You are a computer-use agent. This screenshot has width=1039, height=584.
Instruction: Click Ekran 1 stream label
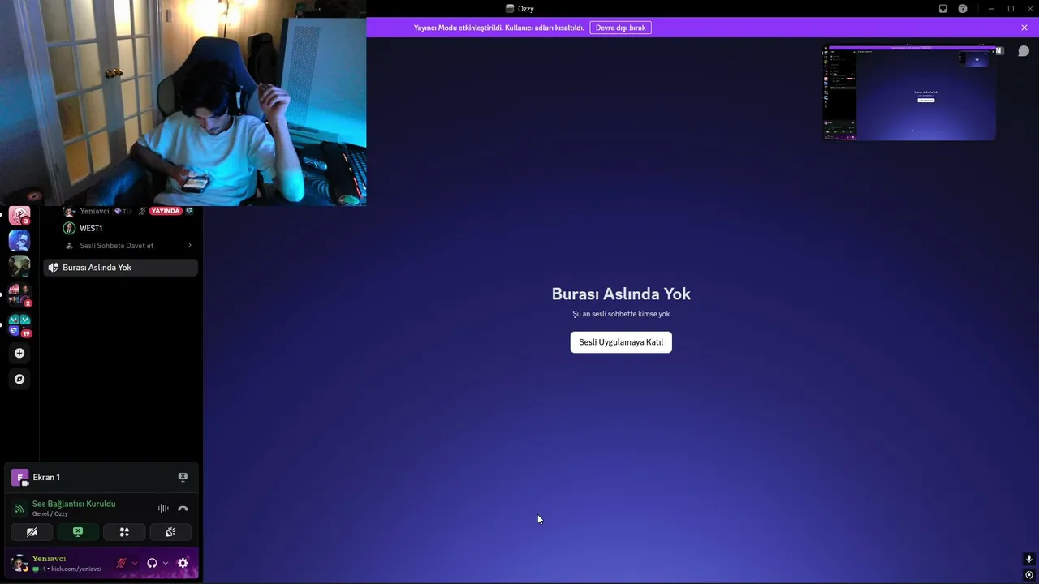[x=46, y=477]
